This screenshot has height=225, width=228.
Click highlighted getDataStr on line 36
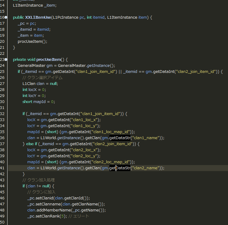point(120,138)
